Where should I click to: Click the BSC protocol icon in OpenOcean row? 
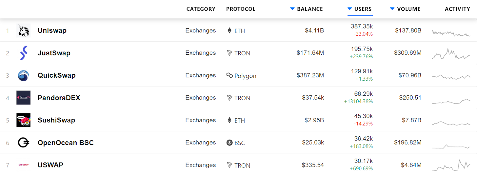[x=229, y=143]
